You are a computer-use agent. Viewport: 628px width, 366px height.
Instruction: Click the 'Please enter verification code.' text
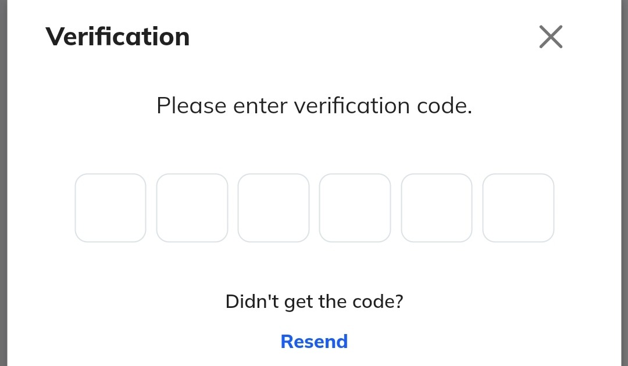click(x=314, y=106)
